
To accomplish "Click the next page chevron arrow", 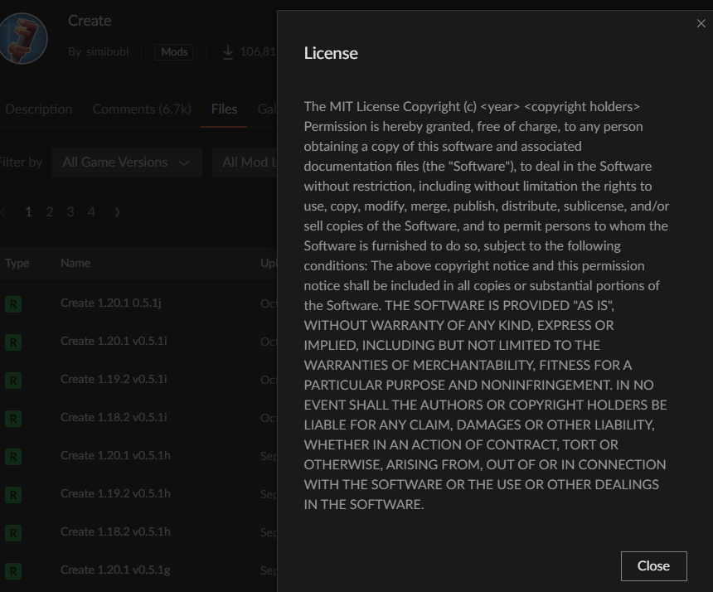I will [x=117, y=212].
